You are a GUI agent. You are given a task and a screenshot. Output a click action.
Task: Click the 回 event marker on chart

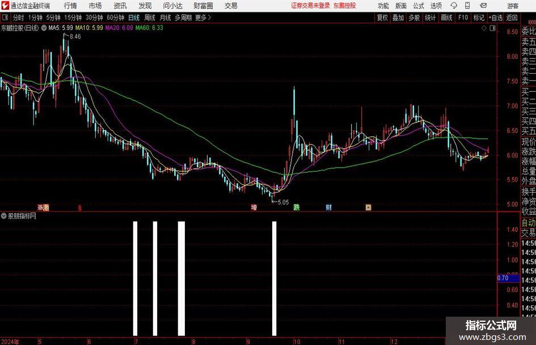pyautogui.click(x=369, y=207)
